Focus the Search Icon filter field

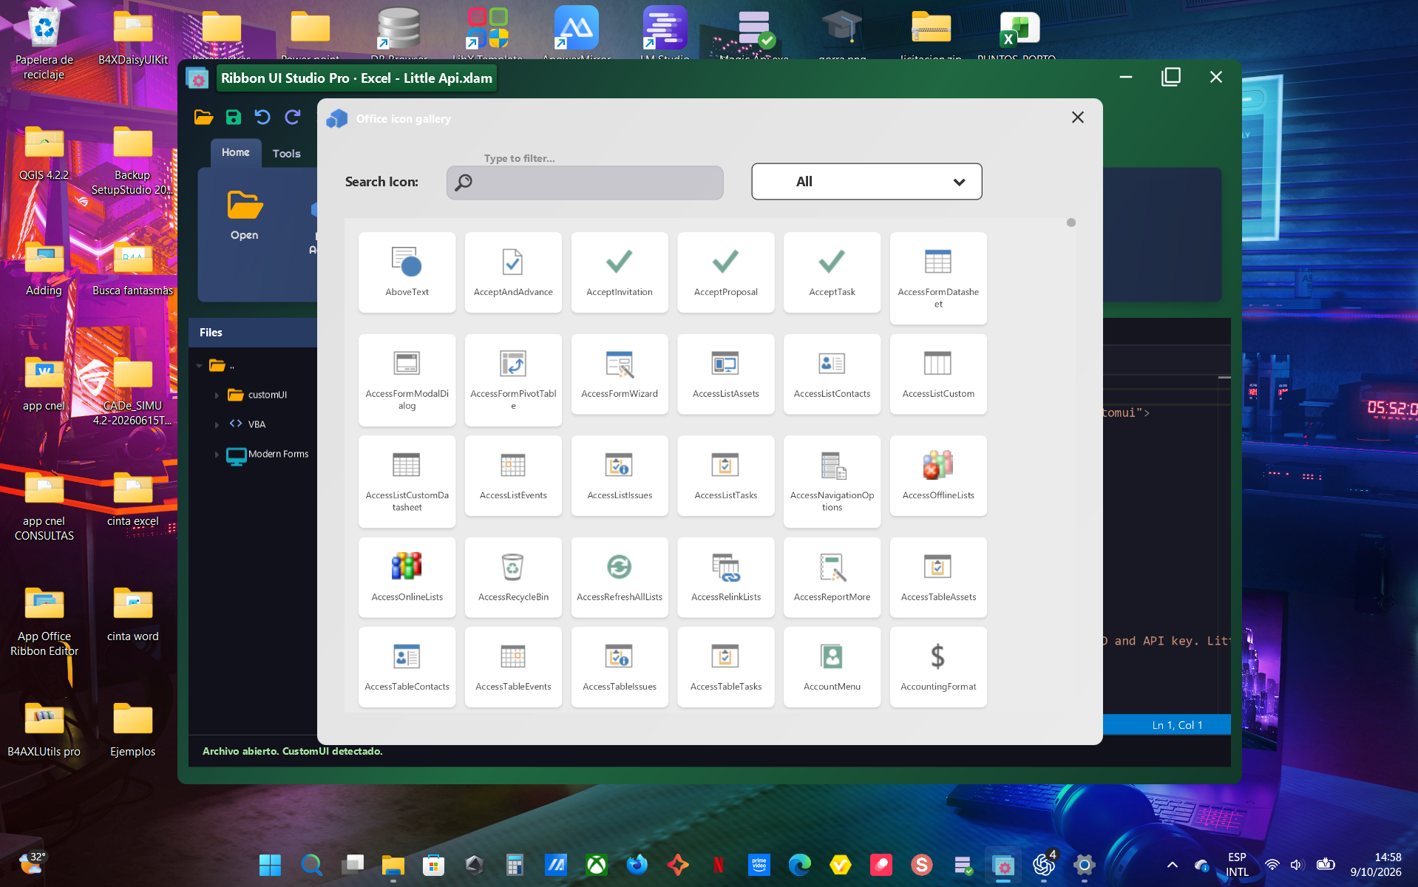pyautogui.click(x=585, y=182)
